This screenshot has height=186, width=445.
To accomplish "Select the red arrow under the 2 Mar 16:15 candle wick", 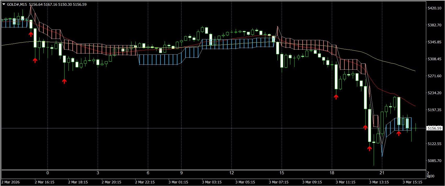I will coord(35,60).
